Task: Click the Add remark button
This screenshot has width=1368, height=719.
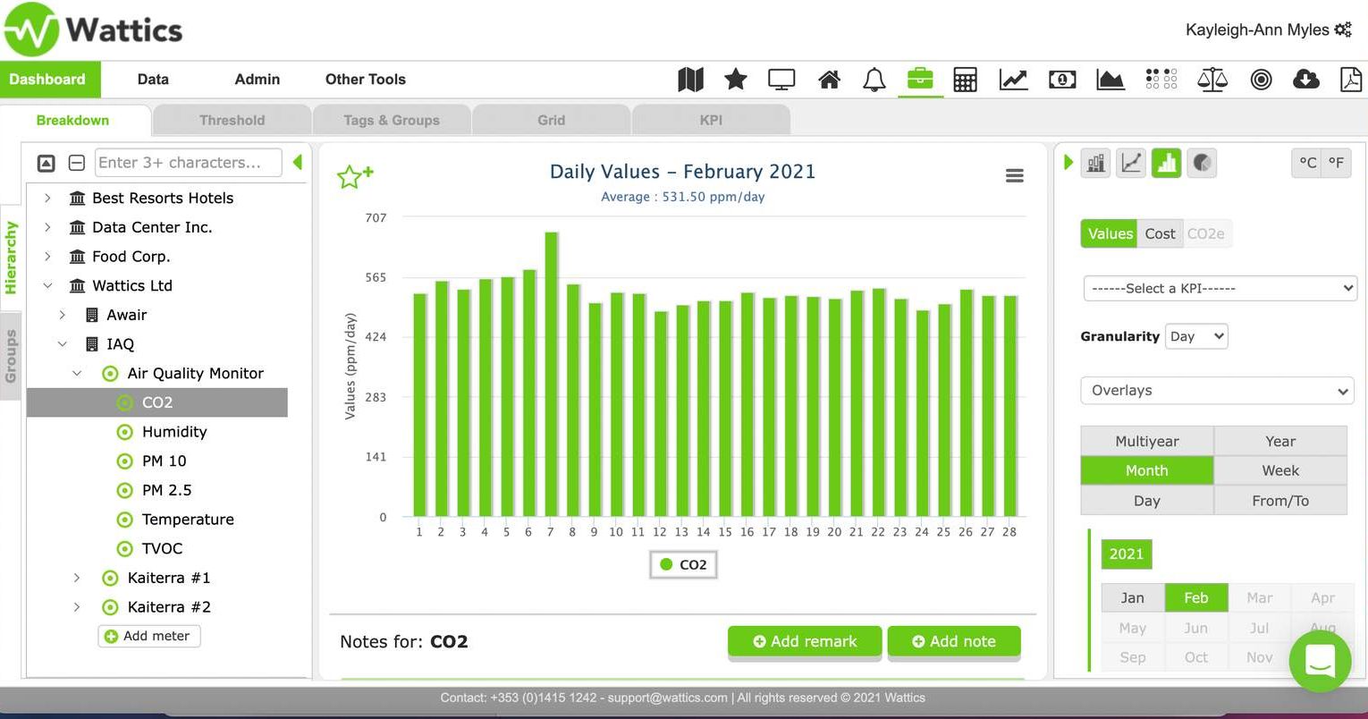Action: [805, 641]
